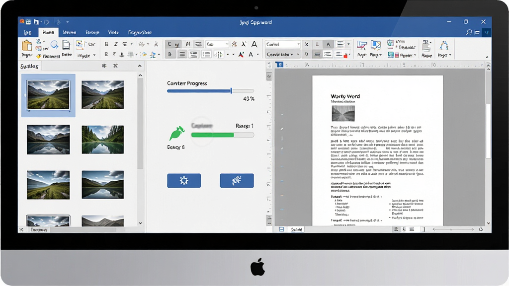Click the forest lake thumbnail with pine trees
The image size is (509, 286).
(x=102, y=140)
